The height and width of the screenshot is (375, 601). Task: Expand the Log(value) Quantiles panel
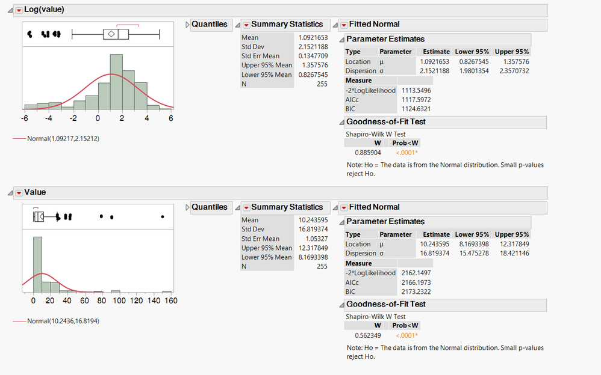click(187, 25)
